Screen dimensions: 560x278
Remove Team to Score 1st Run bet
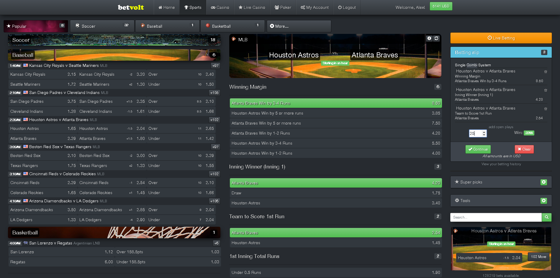[x=546, y=109]
